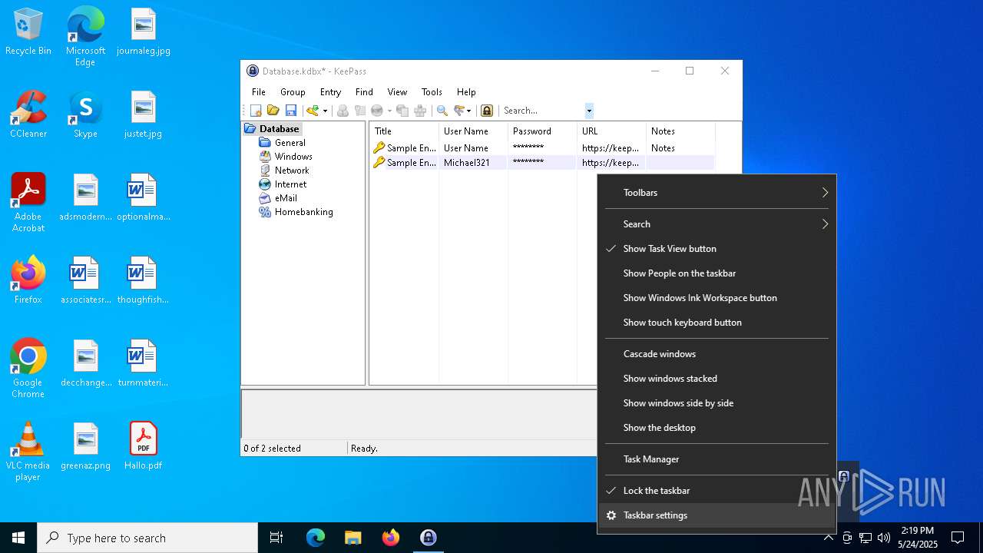Enable Show People on the taskbar
This screenshot has width=983, height=553.
[x=717, y=273]
